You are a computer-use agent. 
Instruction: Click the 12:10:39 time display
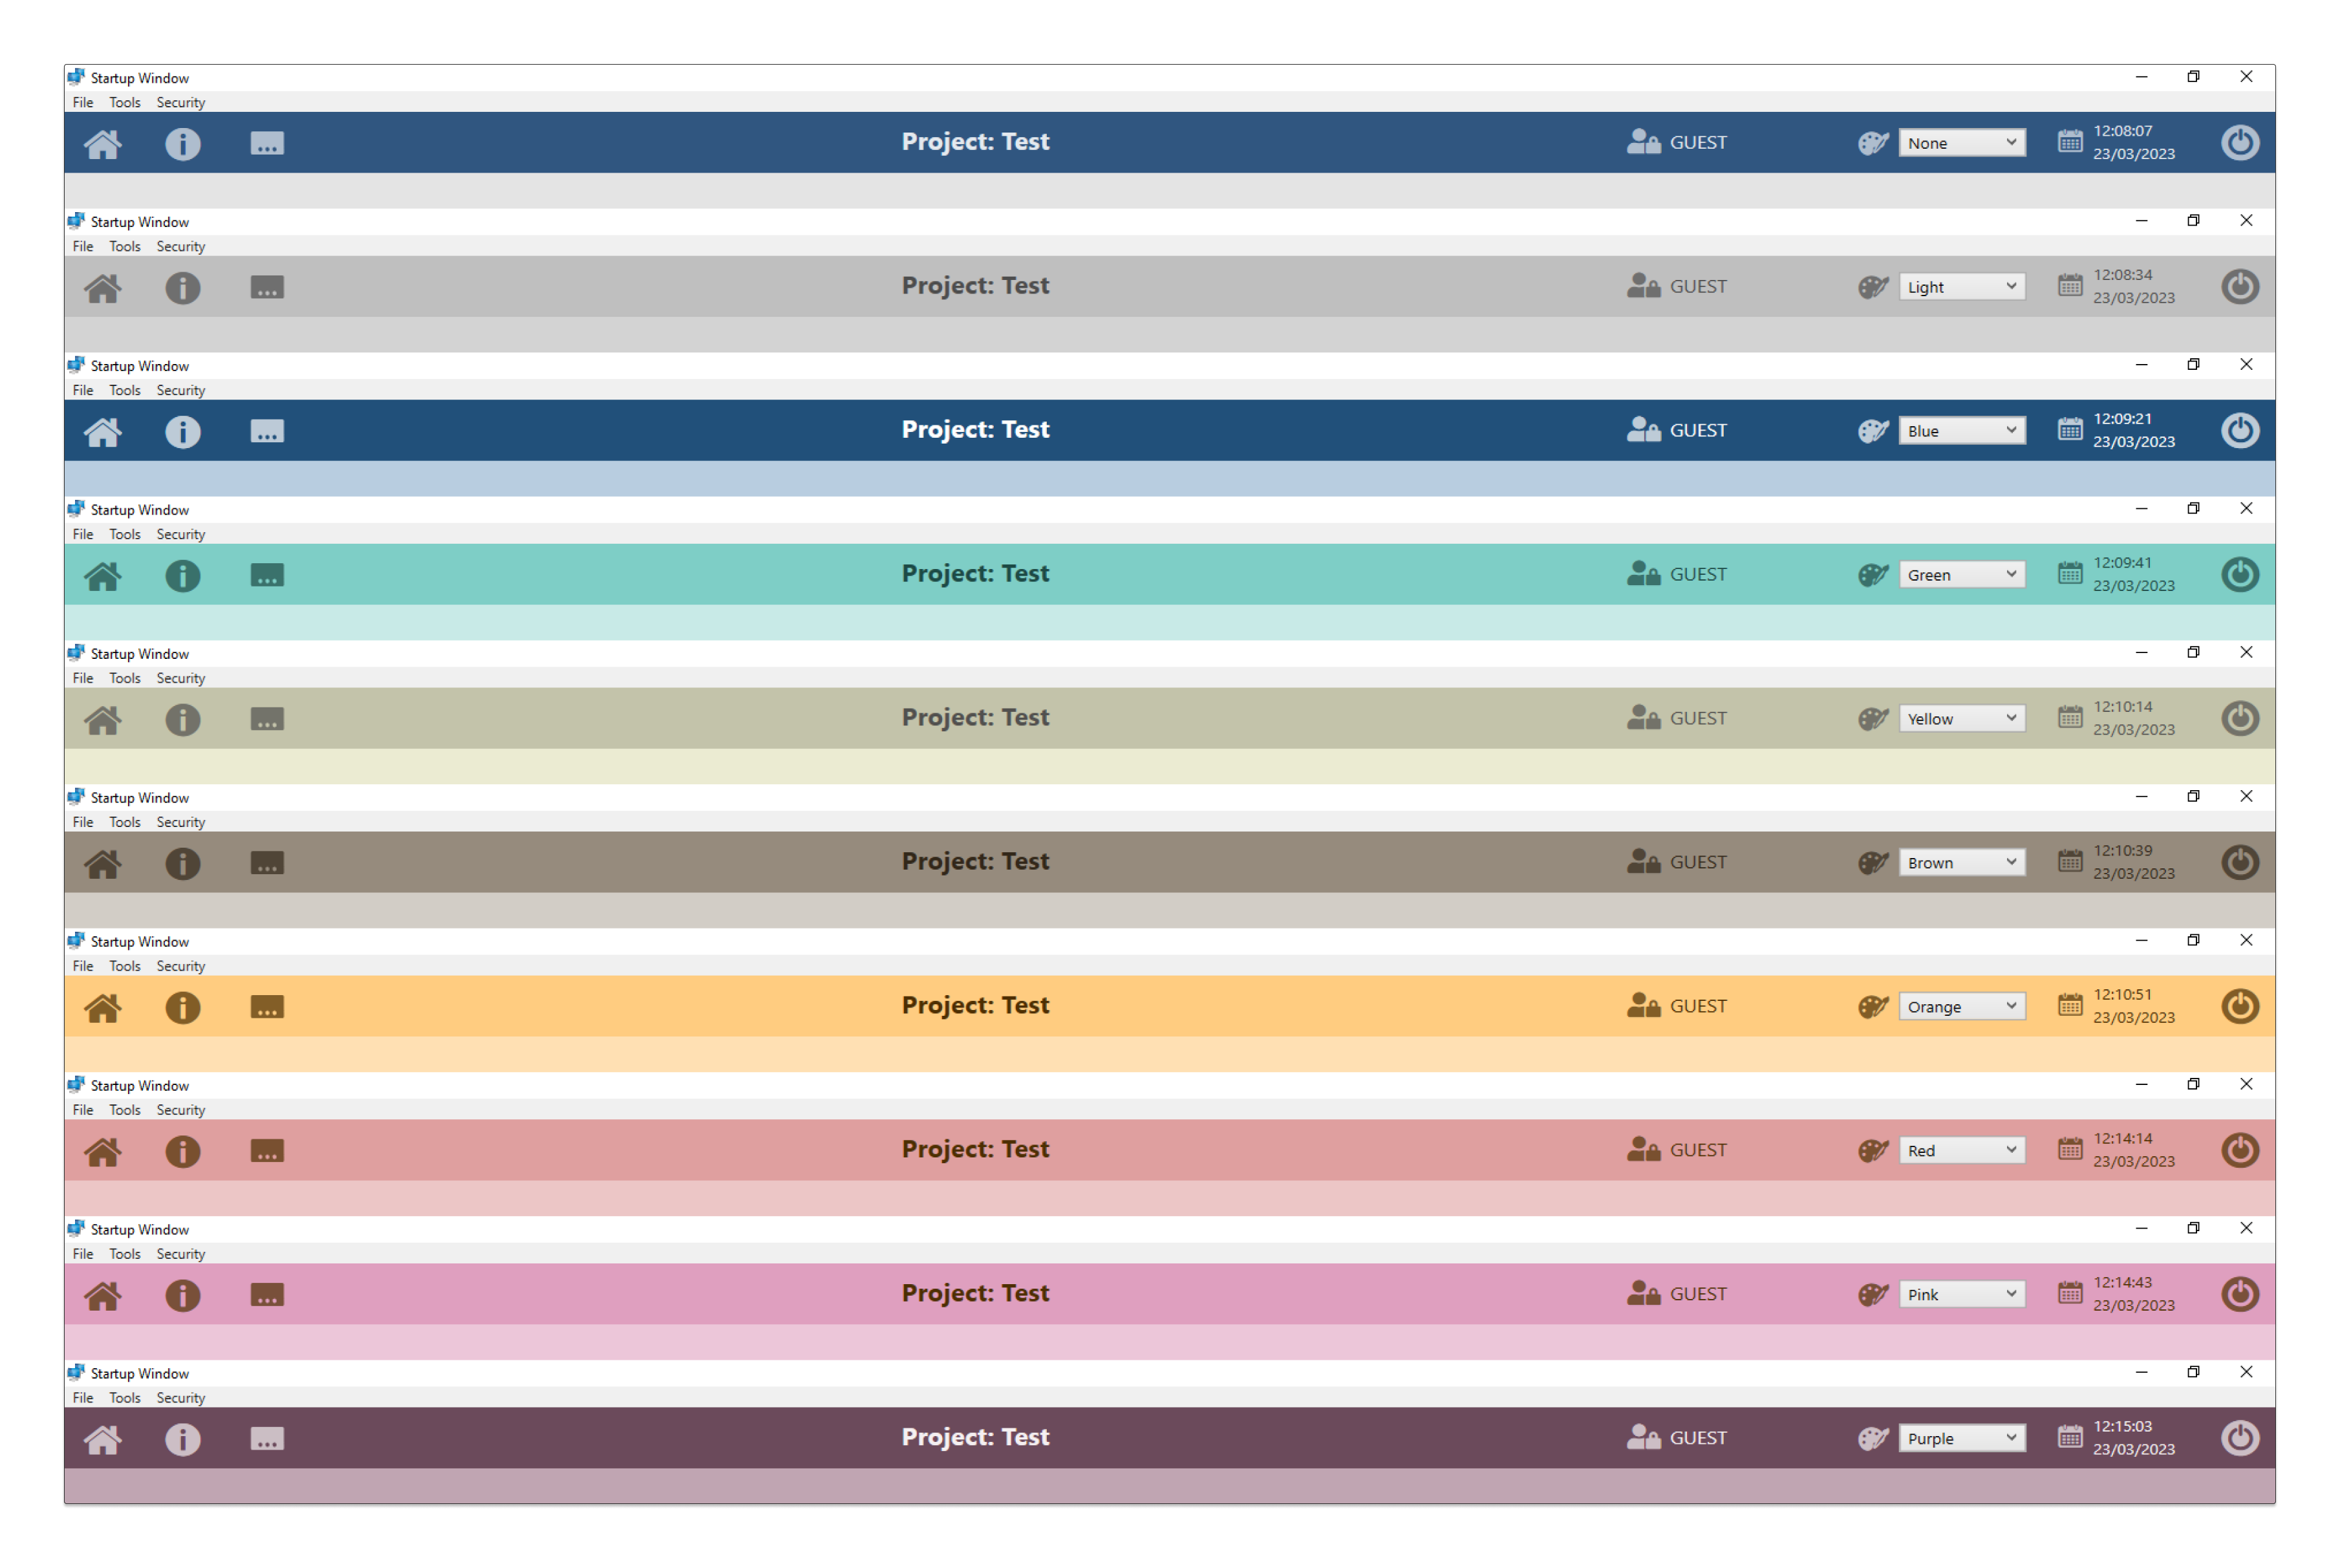point(2122,851)
